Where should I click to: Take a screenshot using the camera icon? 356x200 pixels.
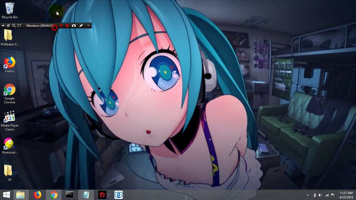click(x=74, y=26)
